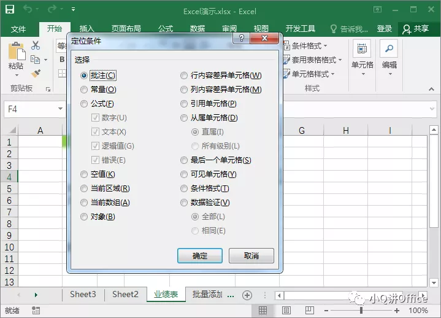Open Cell Styles (单元格样式) menu
This screenshot has width=441, height=318.
[x=309, y=74]
